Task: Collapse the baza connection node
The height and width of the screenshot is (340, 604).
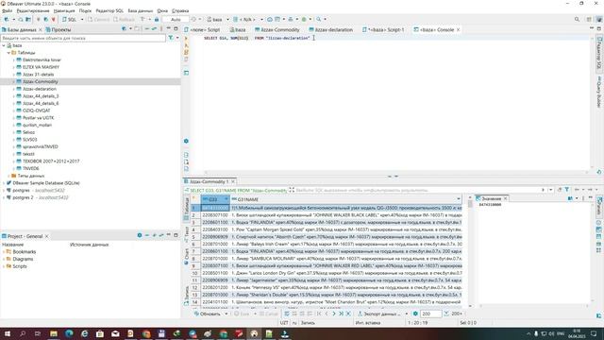Action: [4, 45]
